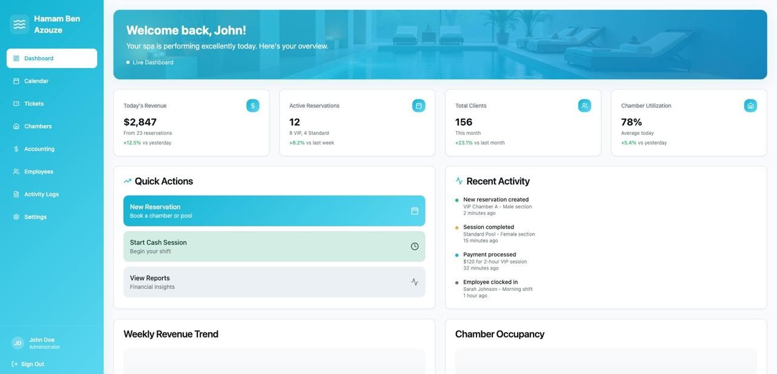Click '+12.5% vs yesterday' text
This screenshot has height=374, width=777.
[x=148, y=143]
